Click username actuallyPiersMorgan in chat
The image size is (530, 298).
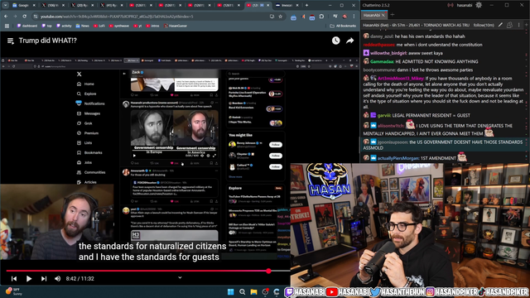pos(398,158)
